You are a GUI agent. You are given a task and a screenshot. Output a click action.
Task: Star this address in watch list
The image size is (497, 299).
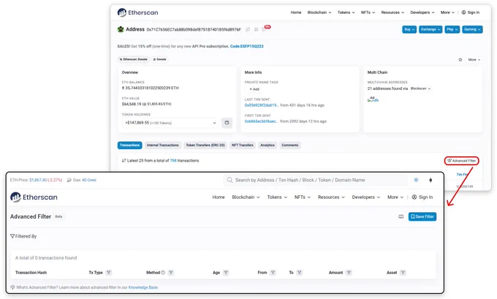pos(460,60)
